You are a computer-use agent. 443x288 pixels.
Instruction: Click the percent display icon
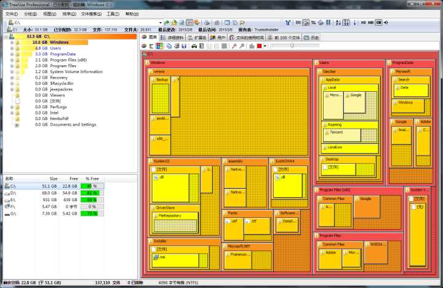(313, 23)
